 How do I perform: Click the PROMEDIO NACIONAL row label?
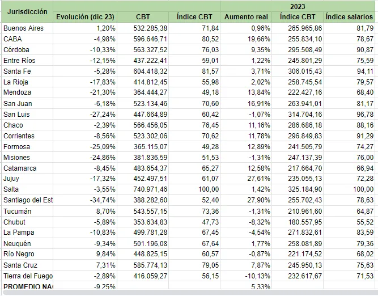pyautogui.click(x=27, y=286)
